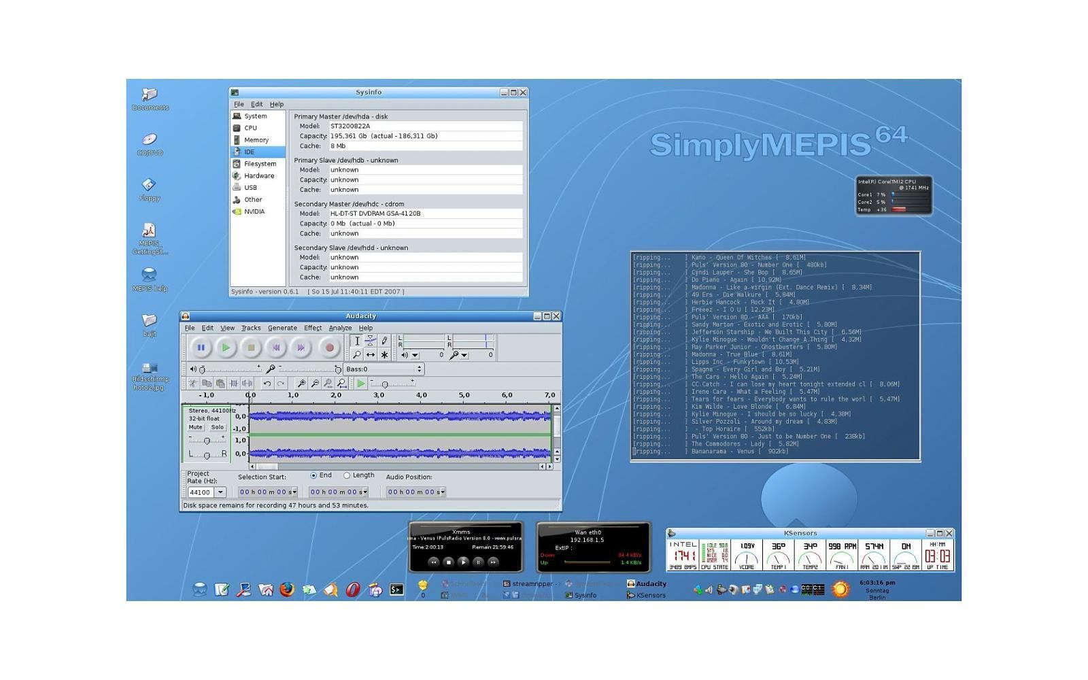Click the Cut scissors icon in Audacity

(x=192, y=384)
